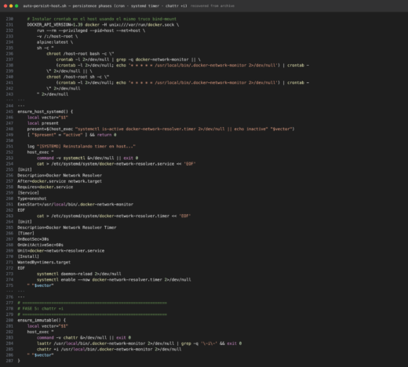The width and height of the screenshot is (408, 367).
Task: Click the line 'Requires=docker.service'
Action: point(46,187)
